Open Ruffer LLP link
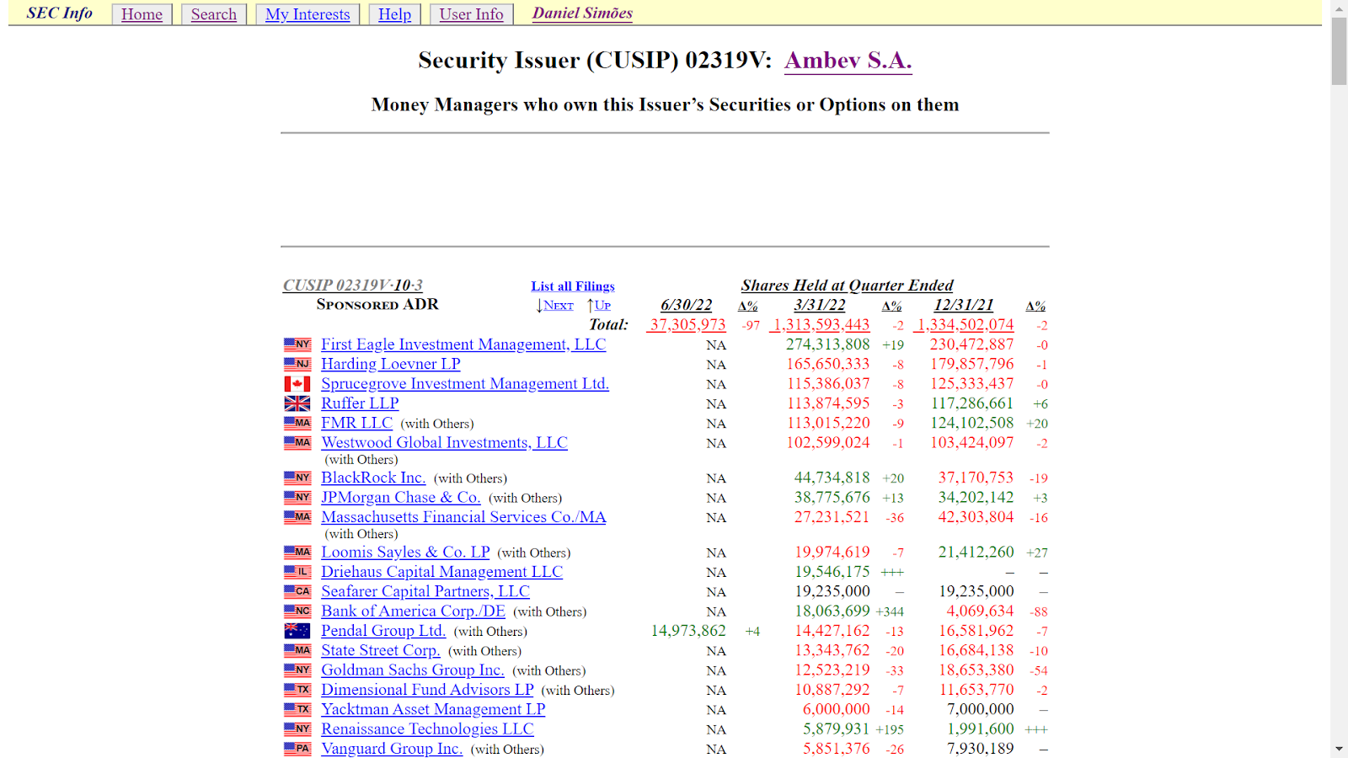This screenshot has width=1348, height=758. 360,403
